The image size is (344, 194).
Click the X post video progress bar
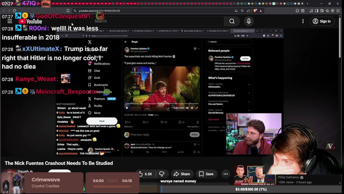[162, 104]
